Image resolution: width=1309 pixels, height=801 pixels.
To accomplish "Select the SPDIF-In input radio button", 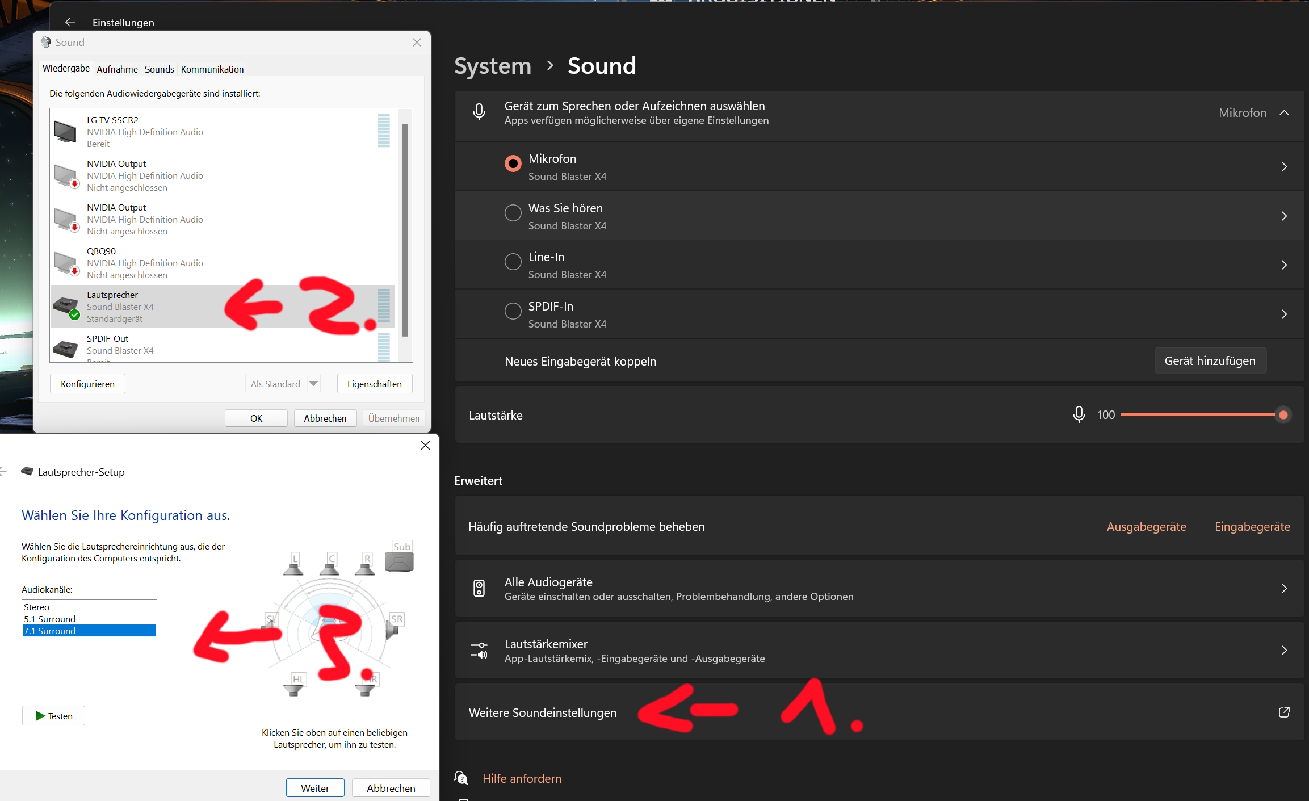I will coord(513,311).
